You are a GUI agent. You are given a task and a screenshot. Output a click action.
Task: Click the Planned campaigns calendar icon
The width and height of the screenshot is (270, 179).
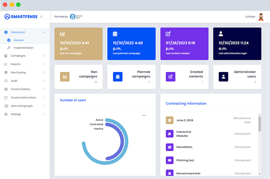click(x=118, y=77)
